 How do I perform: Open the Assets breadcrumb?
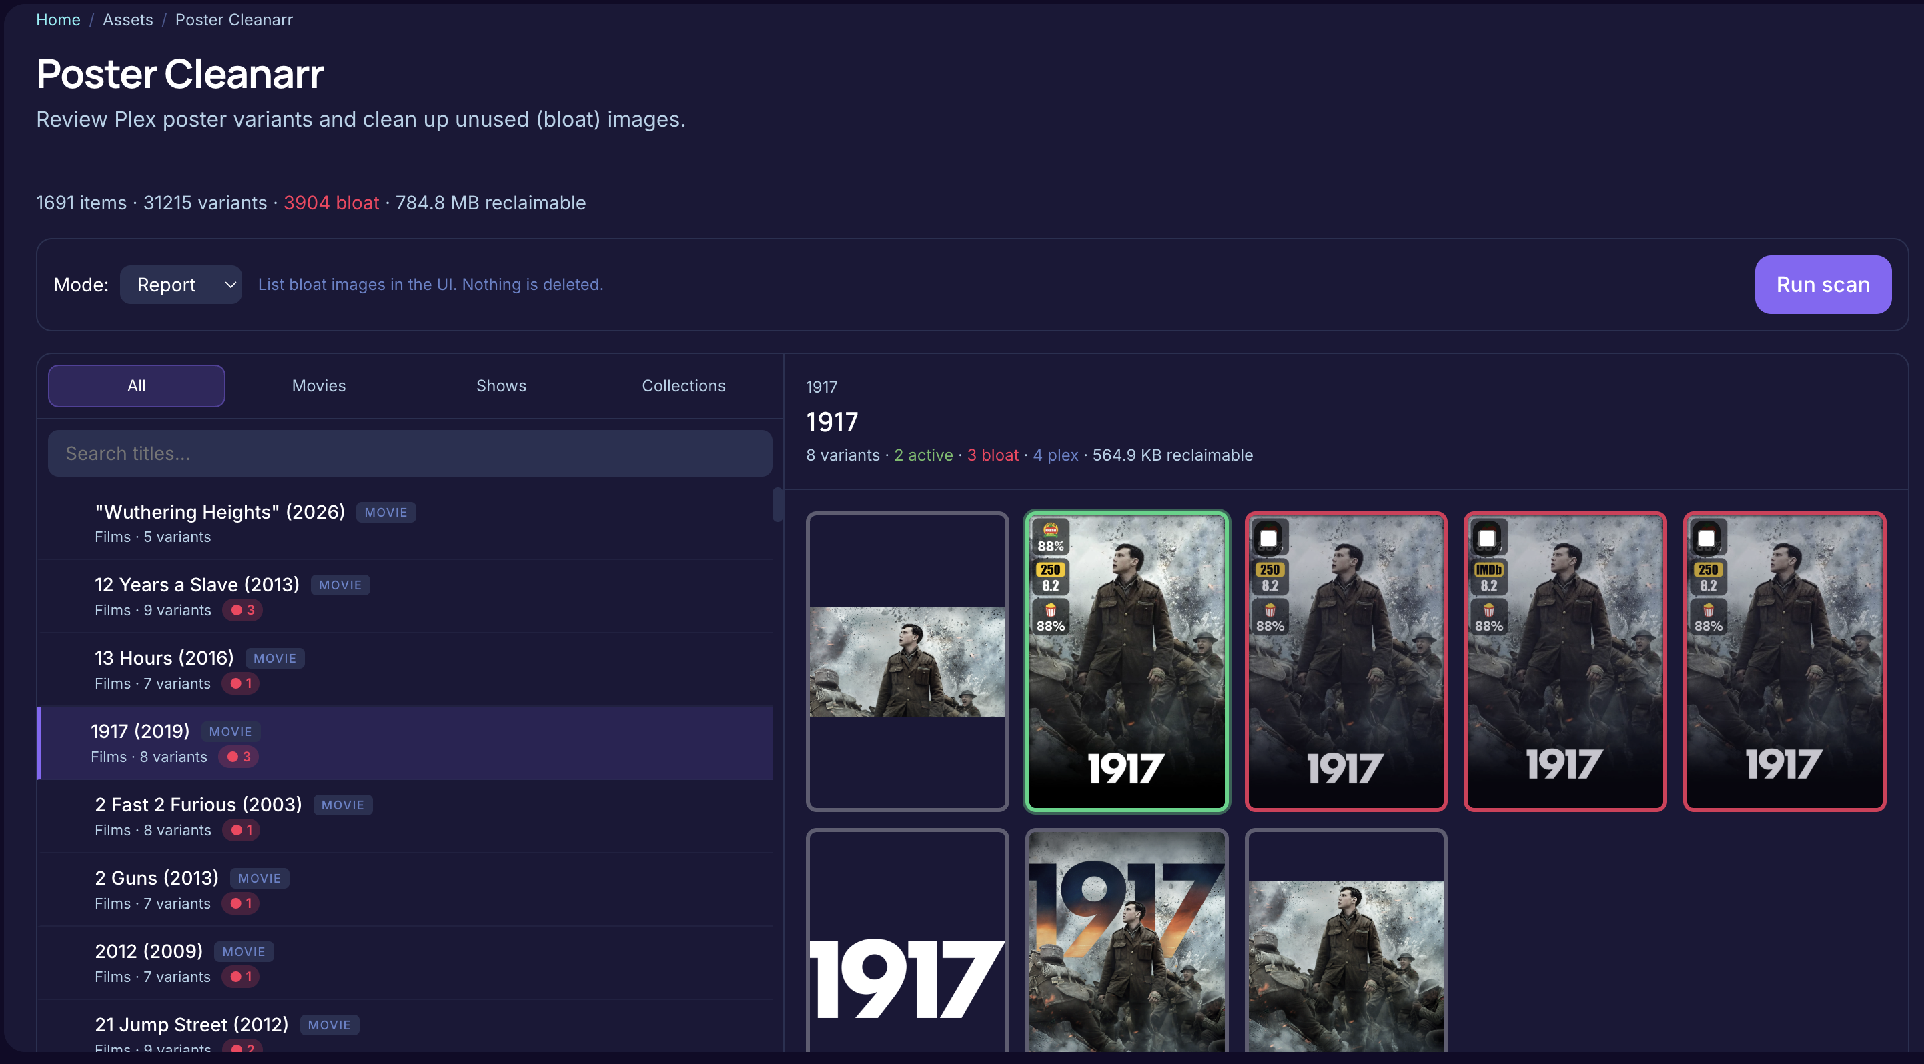127,20
